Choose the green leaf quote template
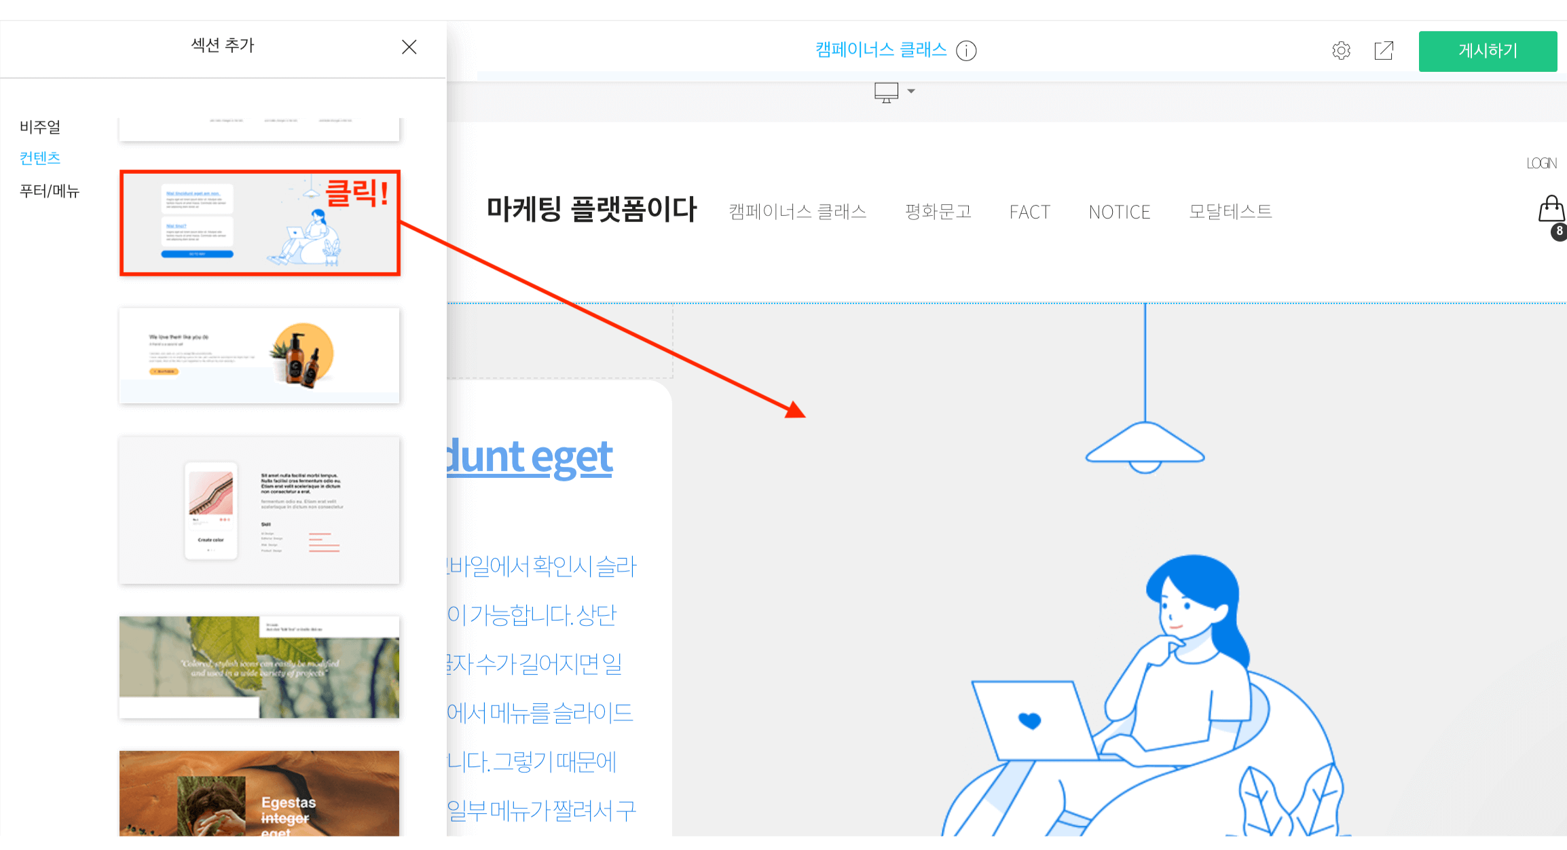 (259, 667)
